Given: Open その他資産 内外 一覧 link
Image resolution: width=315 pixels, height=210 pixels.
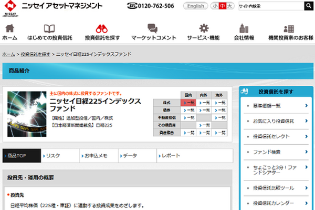Looking at the screenshot, I should click(204, 125).
